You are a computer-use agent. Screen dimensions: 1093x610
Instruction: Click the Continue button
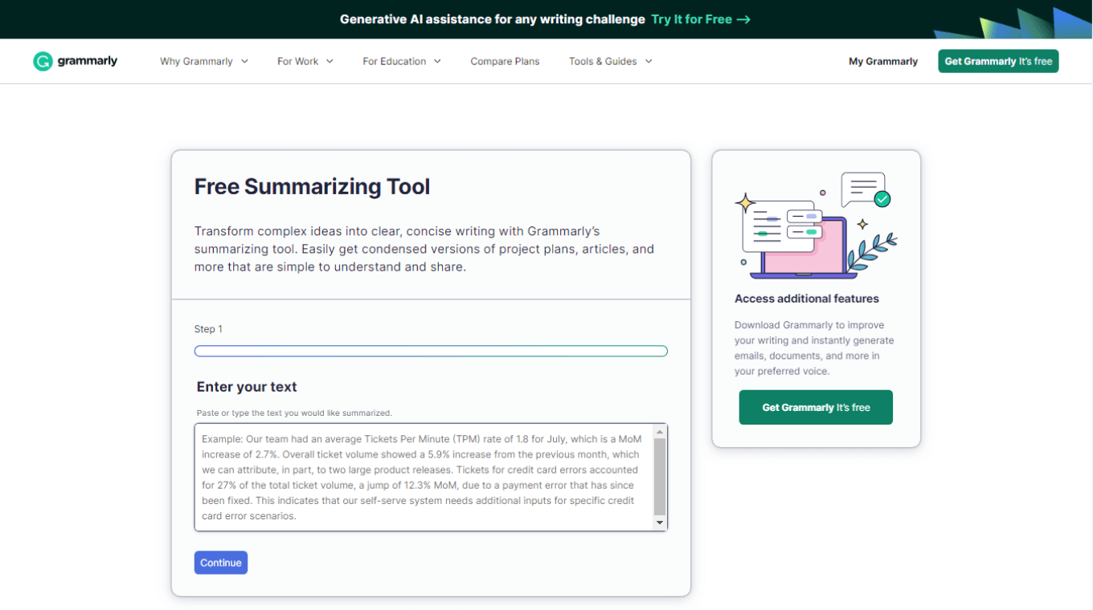(220, 563)
